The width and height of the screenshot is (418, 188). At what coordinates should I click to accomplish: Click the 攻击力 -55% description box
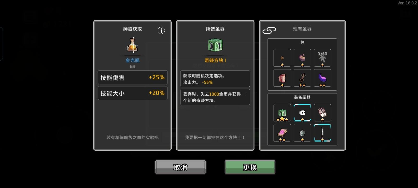215,79
